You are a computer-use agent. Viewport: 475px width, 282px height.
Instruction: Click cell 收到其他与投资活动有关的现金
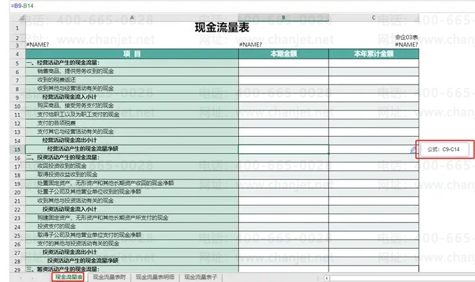132,201
